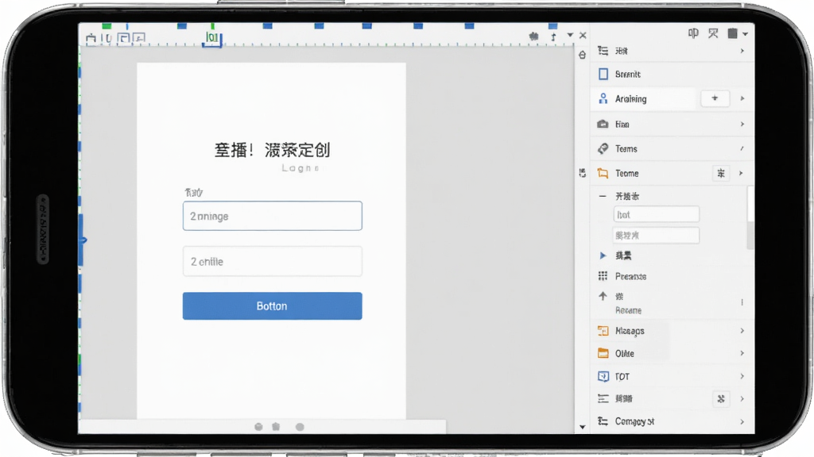Expand the Comaoy st row chevron
The height and width of the screenshot is (457, 814).
click(742, 422)
